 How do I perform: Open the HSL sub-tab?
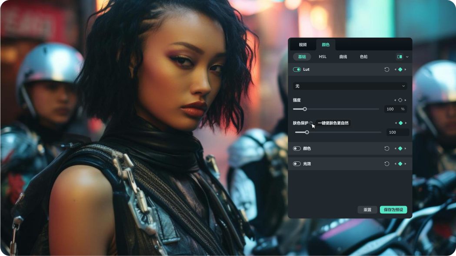(323, 56)
